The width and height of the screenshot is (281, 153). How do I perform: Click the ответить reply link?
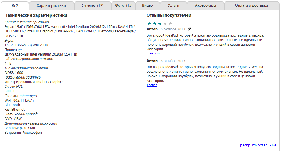[x=153, y=53]
